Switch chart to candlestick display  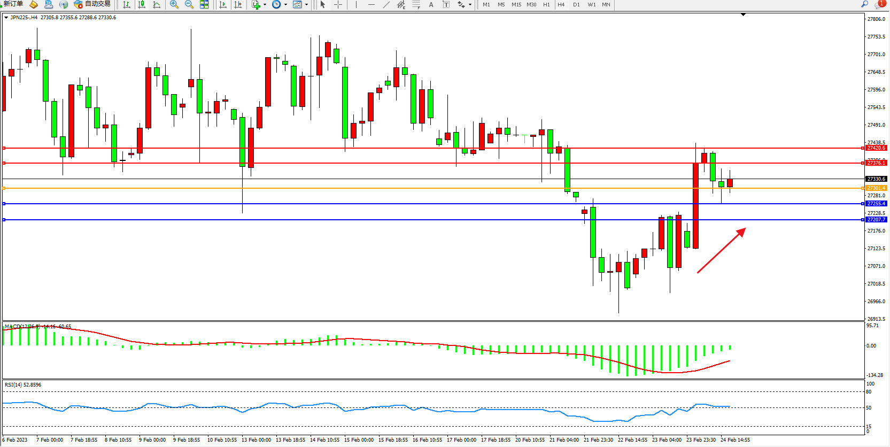(142, 5)
